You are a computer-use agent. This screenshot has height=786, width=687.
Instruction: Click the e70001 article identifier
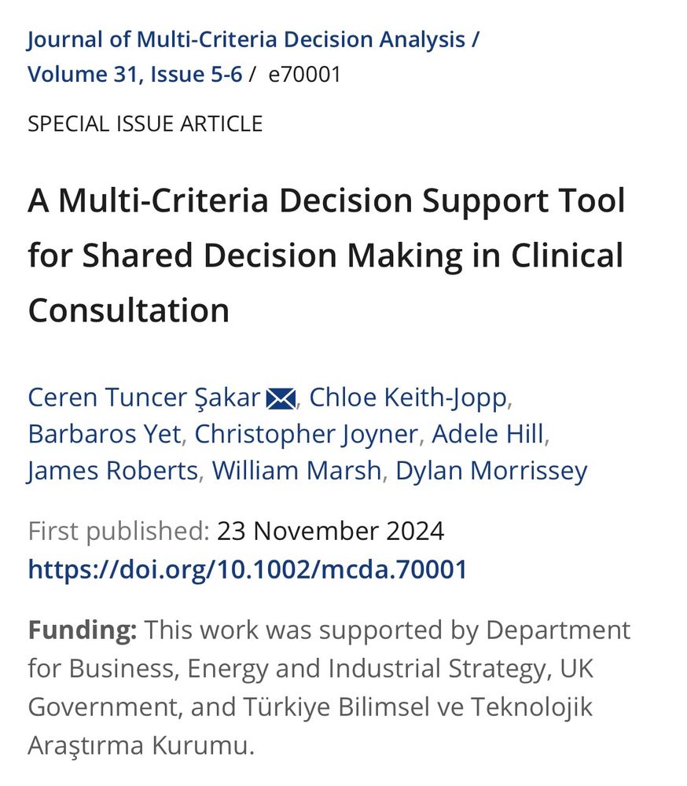tap(305, 75)
